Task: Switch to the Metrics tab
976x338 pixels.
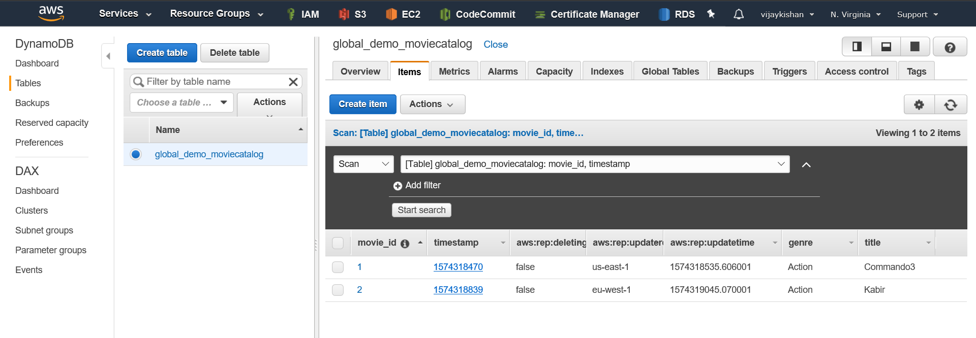Action: (x=454, y=72)
